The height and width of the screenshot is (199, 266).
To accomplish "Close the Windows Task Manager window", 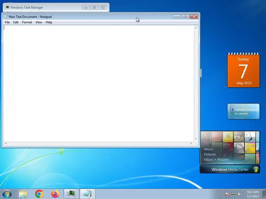I will pyautogui.click(x=103, y=8).
